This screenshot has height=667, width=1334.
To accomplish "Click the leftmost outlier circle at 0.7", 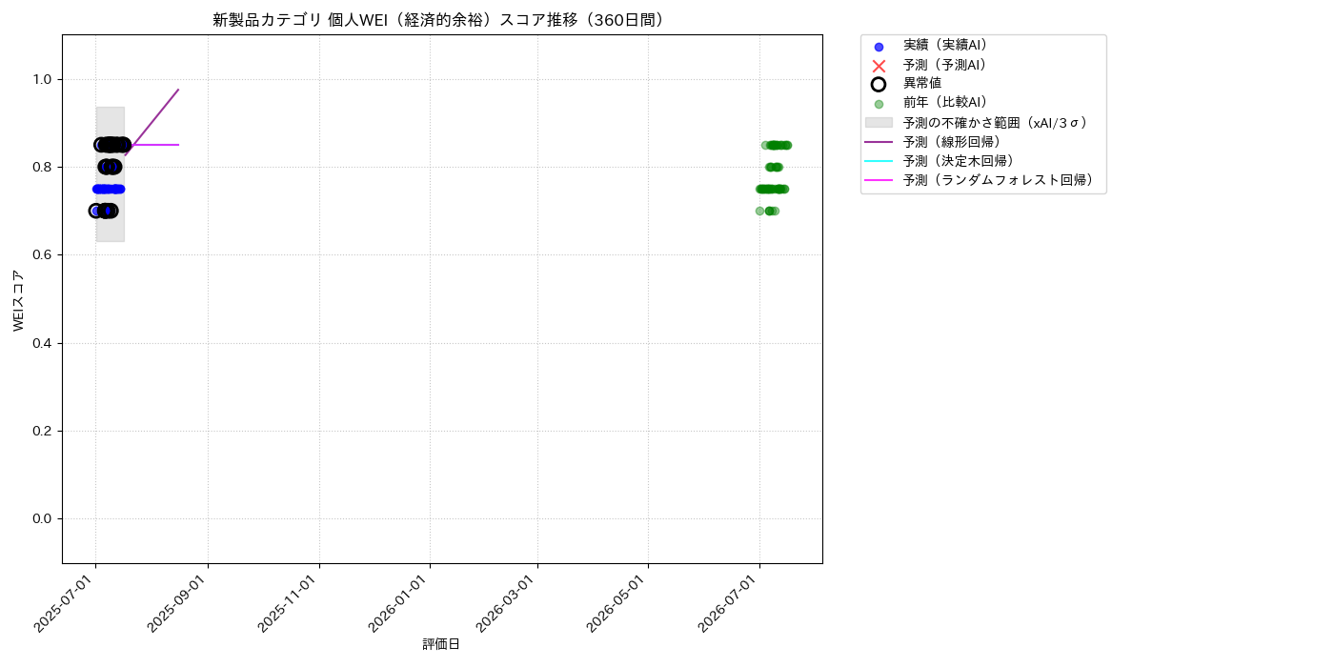I will (x=95, y=211).
